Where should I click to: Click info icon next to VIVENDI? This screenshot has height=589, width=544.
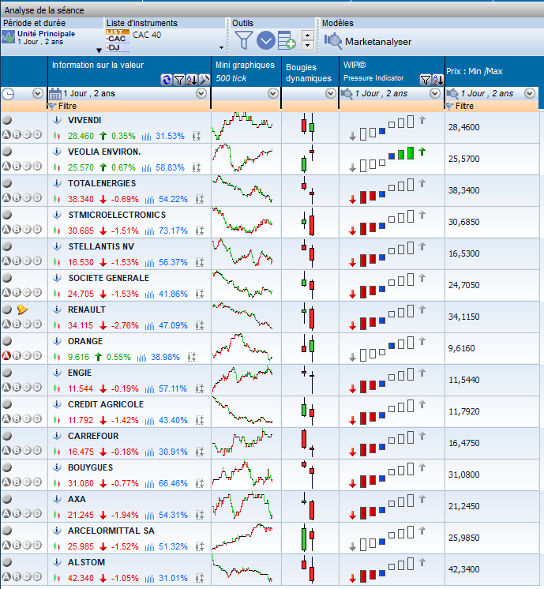[x=57, y=120]
